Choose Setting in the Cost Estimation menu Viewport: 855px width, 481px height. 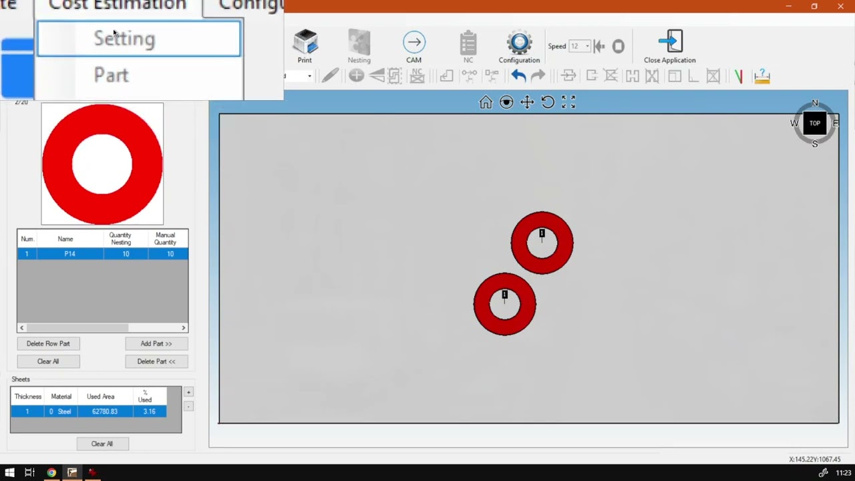(139, 39)
